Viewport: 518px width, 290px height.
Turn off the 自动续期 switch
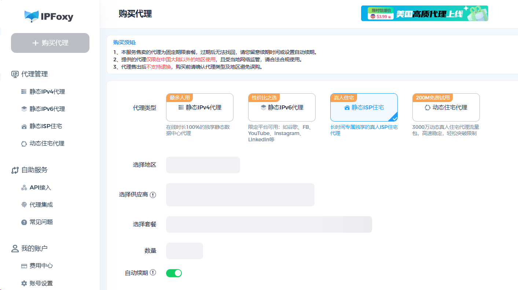point(174,273)
